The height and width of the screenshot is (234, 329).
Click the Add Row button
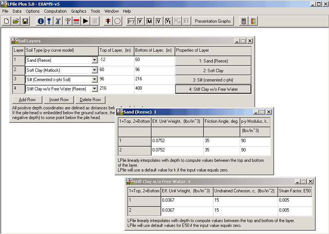tap(27, 100)
